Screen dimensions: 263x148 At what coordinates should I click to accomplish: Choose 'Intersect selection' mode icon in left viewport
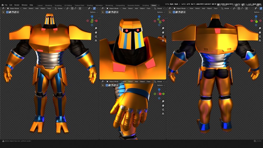(18, 12)
